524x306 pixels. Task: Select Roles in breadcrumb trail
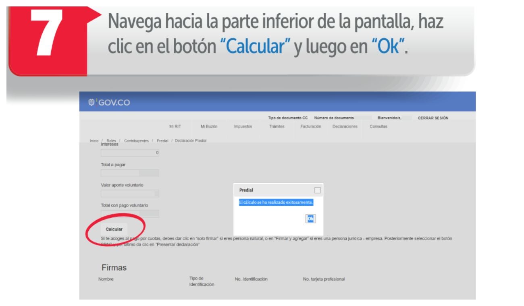point(111,141)
